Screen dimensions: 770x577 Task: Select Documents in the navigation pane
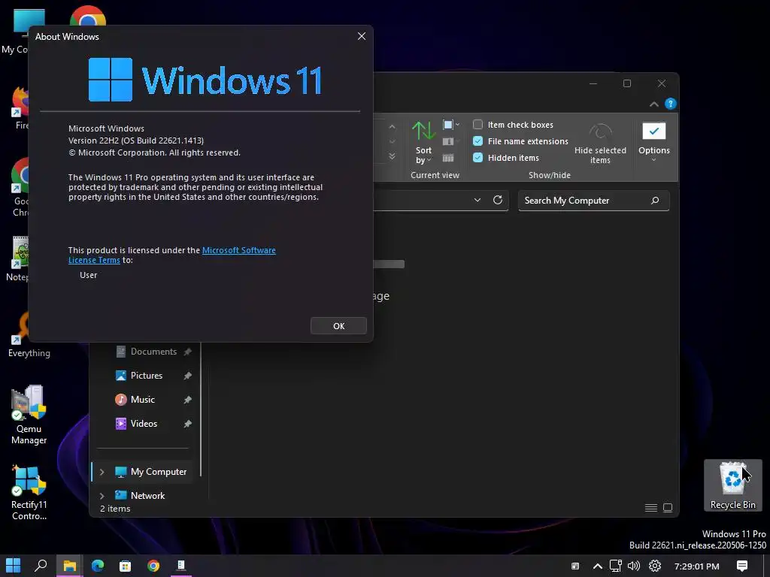(x=153, y=352)
